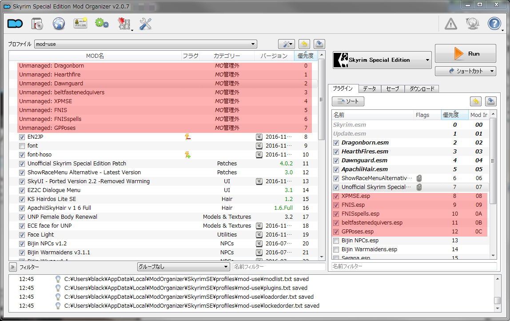
Task: Click paperclip icon on Unofficial Skyrim Special plugin
Action: click(419, 187)
